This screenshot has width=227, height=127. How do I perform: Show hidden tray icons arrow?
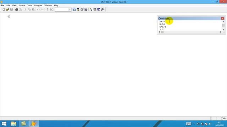[194, 124]
